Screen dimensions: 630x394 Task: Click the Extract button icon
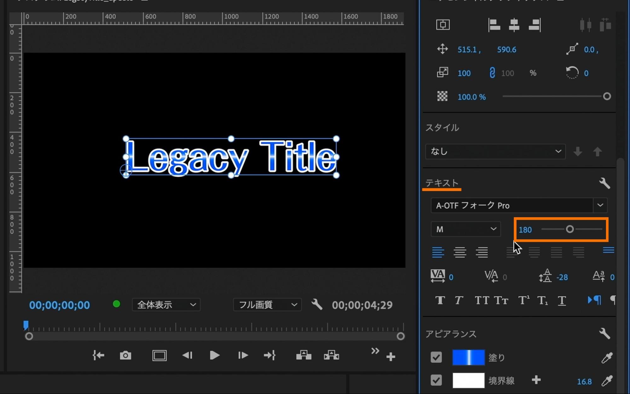(x=331, y=356)
